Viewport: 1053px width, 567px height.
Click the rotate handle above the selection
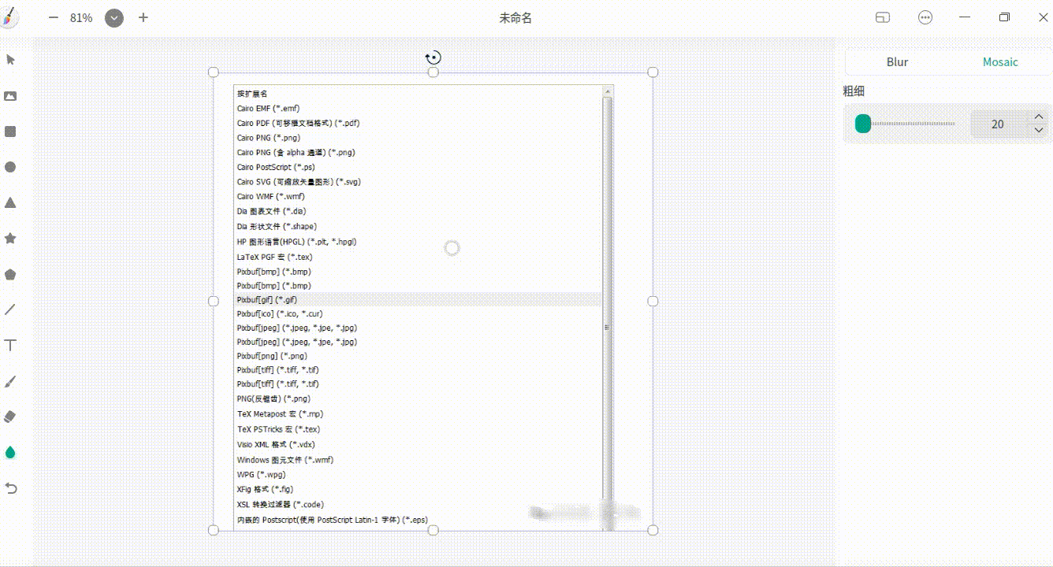pos(433,57)
